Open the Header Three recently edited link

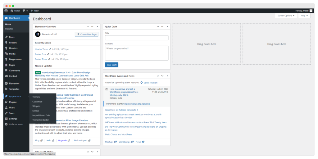[x=41, y=49]
